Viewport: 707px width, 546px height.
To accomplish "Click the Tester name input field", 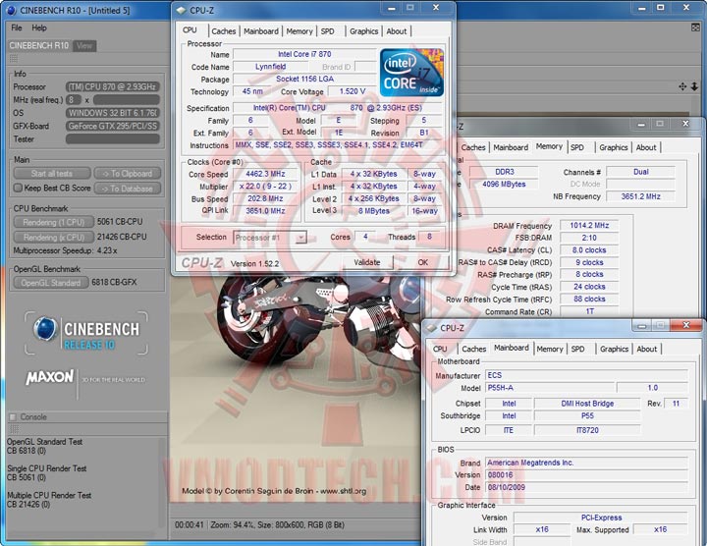I will tap(113, 138).
